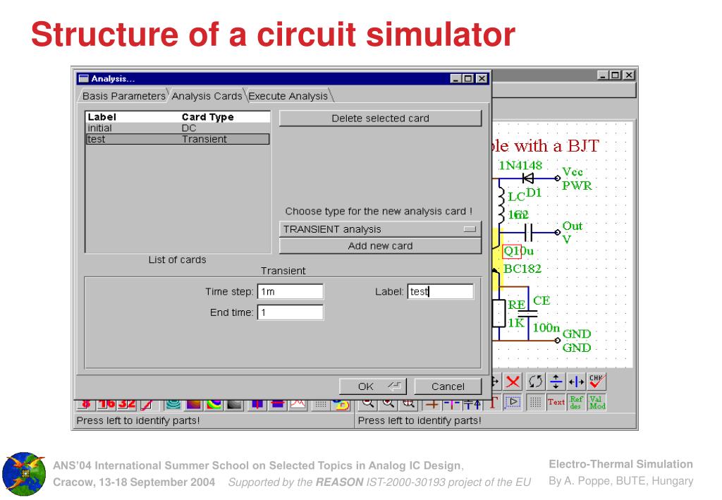Screen dimensions: 722x500
Task: Click the purple-orange gradient map icon
Action: click(x=193, y=404)
